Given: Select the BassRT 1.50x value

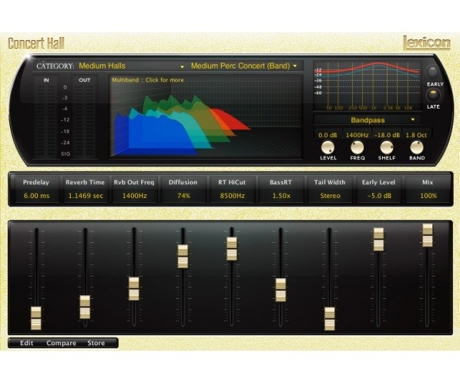Looking at the screenshot, I should (x=281, y=196).
